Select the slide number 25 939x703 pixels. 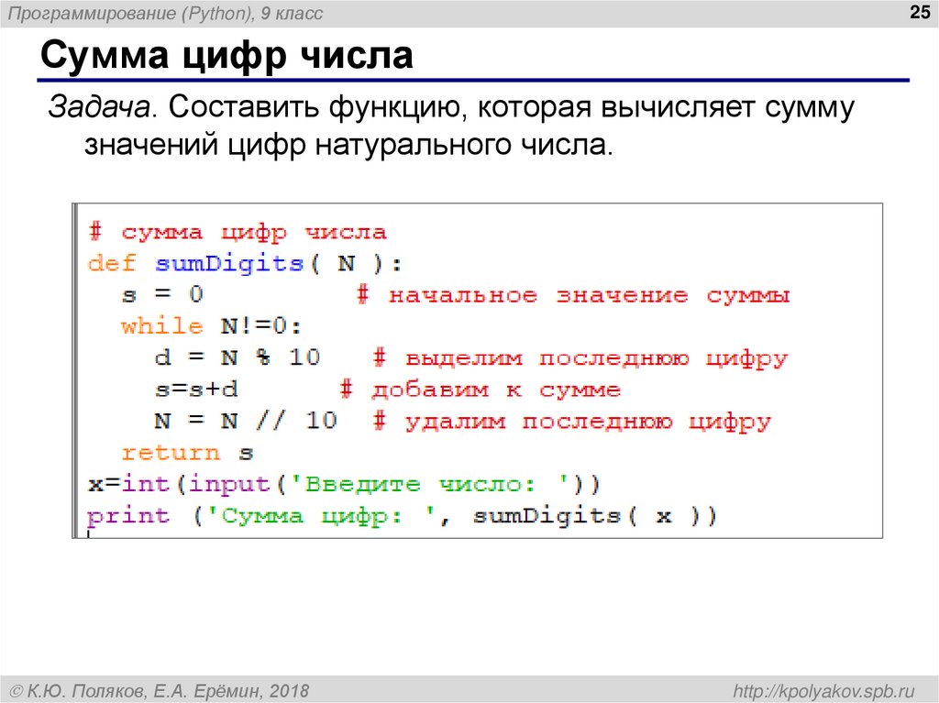tap(920, 12)
